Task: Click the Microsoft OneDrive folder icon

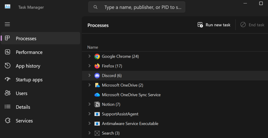Action: pyautogui.click(x=97, y=85)
